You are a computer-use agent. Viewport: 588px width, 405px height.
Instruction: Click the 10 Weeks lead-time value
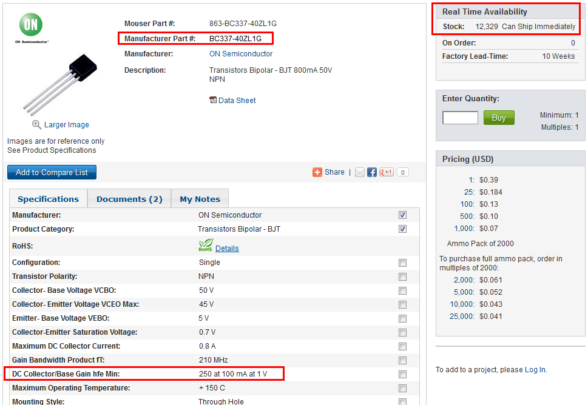[558, 56]
